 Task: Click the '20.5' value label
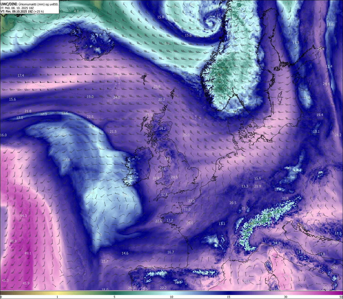233,203
